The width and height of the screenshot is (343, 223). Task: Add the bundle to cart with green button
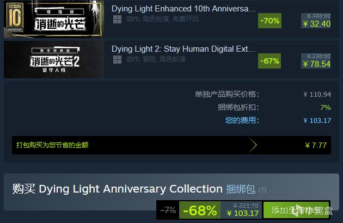point(297,210)
